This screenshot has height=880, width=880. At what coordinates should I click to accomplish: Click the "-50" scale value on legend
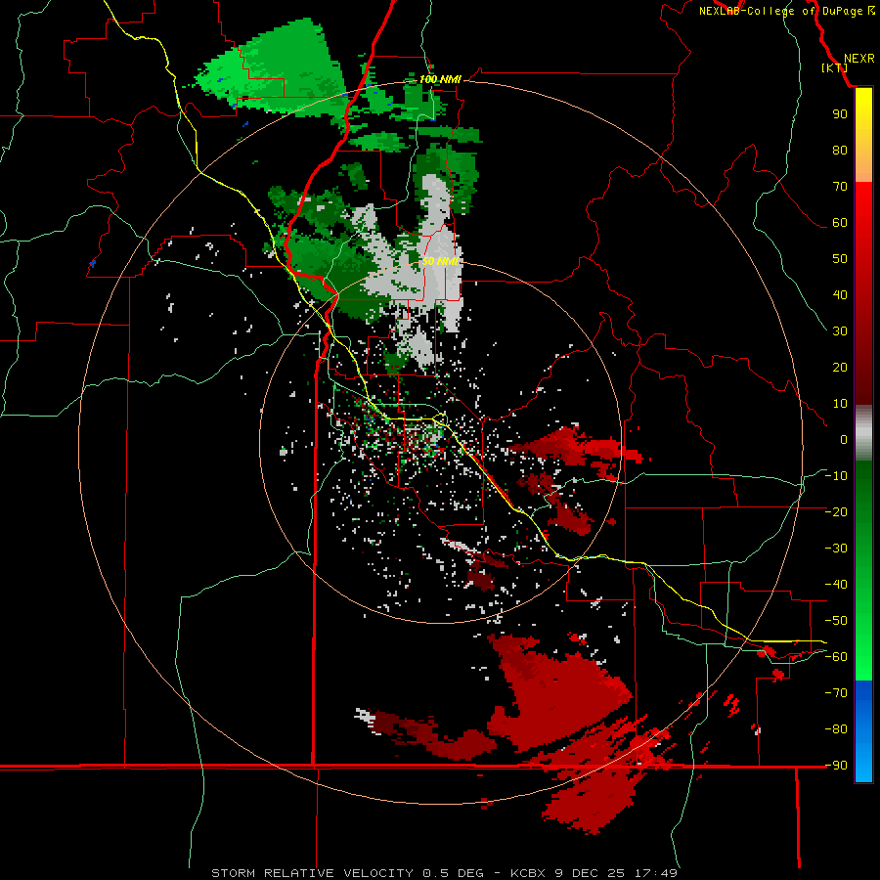coord(836,621)
